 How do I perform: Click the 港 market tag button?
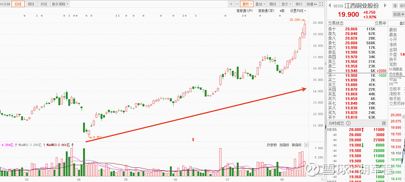pos(395,6)
